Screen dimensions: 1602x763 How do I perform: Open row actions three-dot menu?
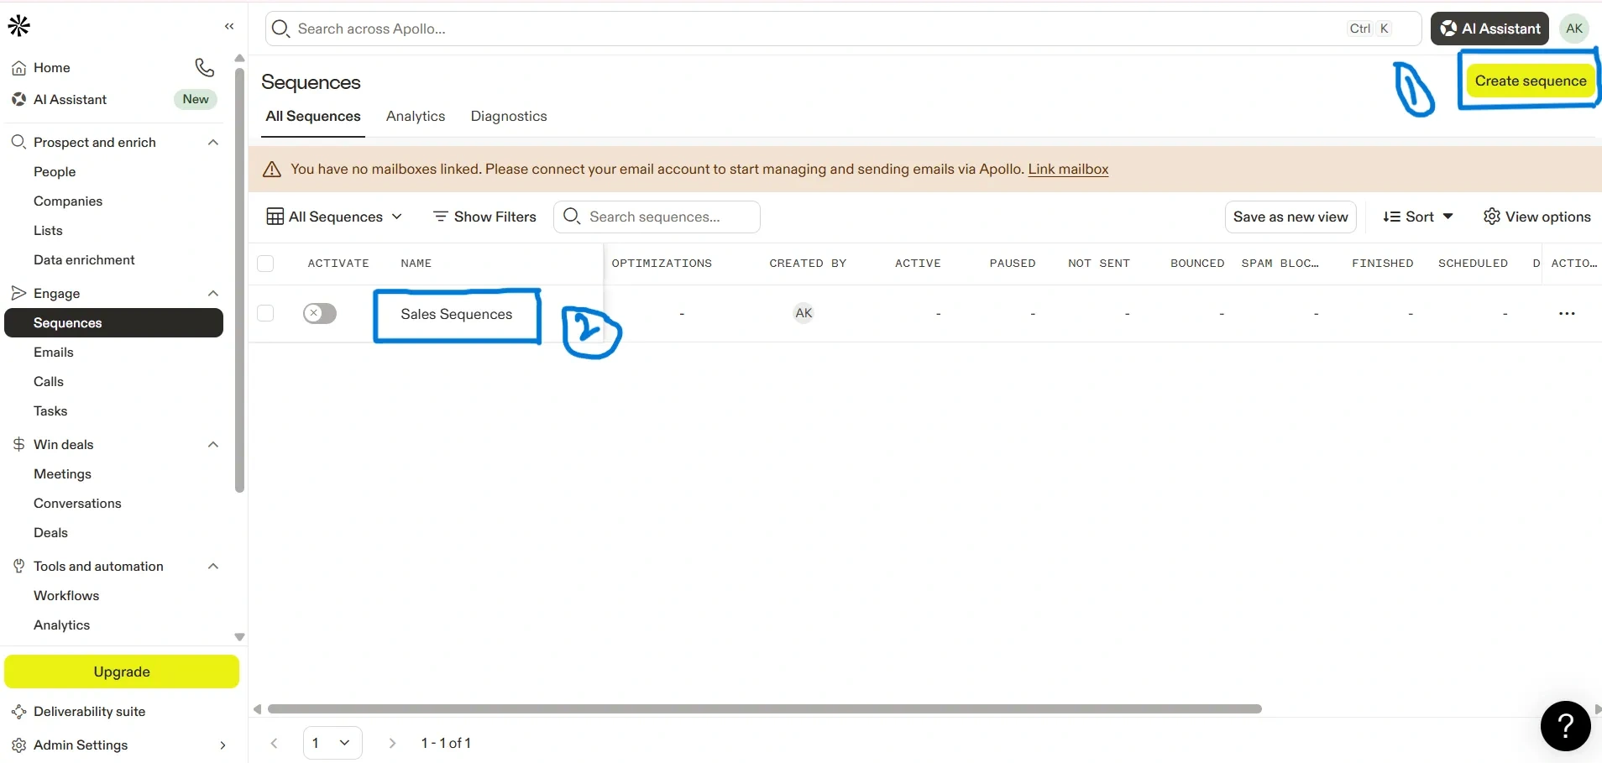point(1566,314)
